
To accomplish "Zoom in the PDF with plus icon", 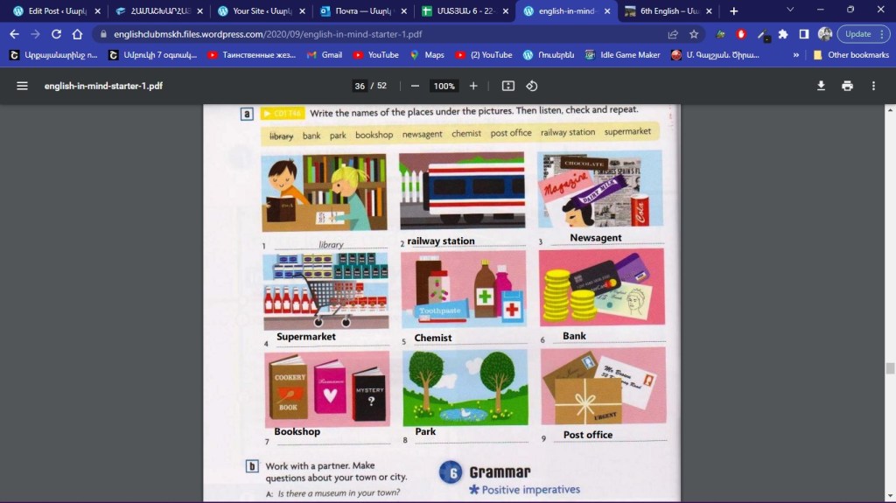I will (x=473, y=87).
